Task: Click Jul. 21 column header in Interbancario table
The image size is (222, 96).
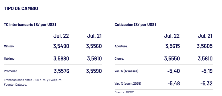Action: [x=94, y=36]
